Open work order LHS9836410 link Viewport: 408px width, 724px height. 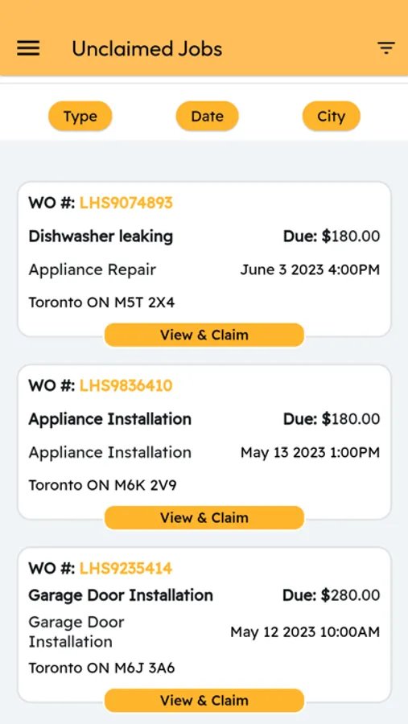tap(126, 385)
